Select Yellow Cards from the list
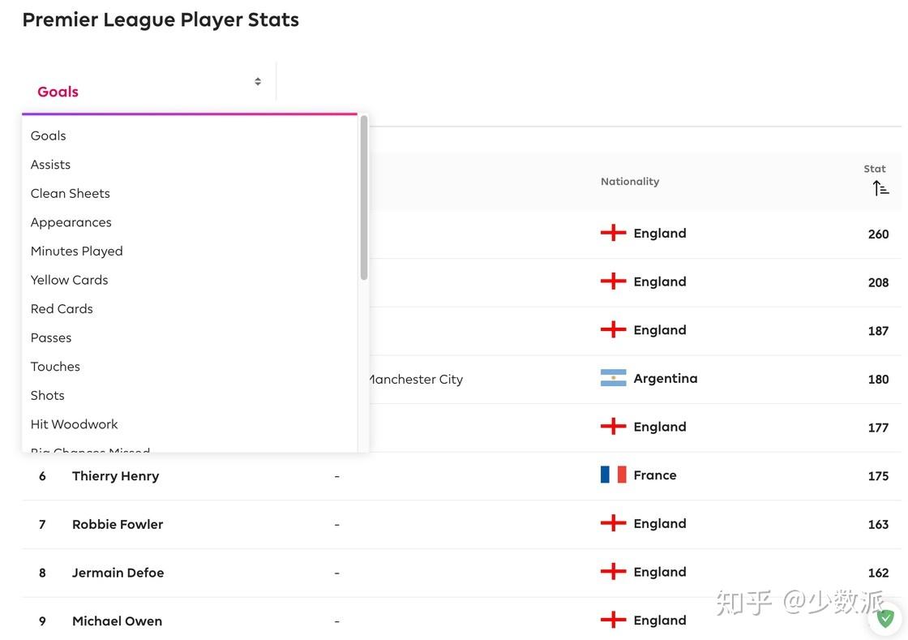Viewport: 908px width, 640px height. (x=69, y=280)
